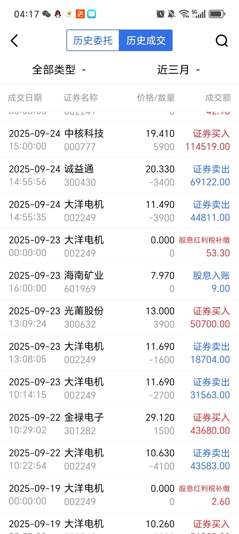Tap the back arrow icon

click(x=14, y=41)
